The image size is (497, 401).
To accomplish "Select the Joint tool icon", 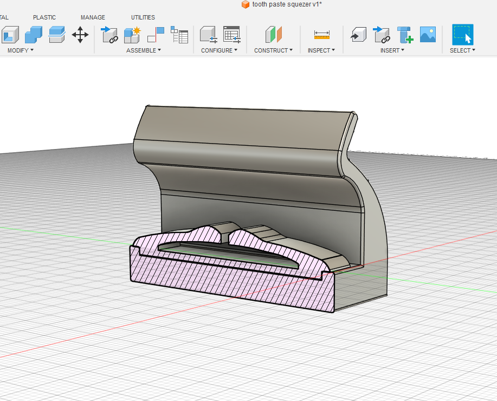I will point(132,35).
